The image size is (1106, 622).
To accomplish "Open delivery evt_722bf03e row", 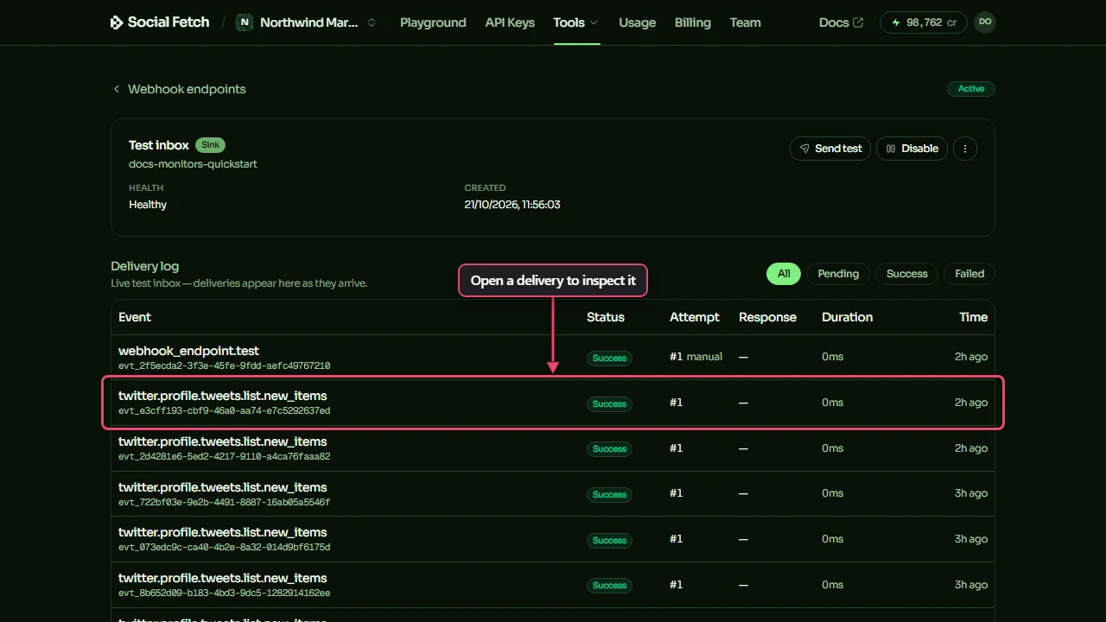I will pyautogui.click(x=553, y=493).
